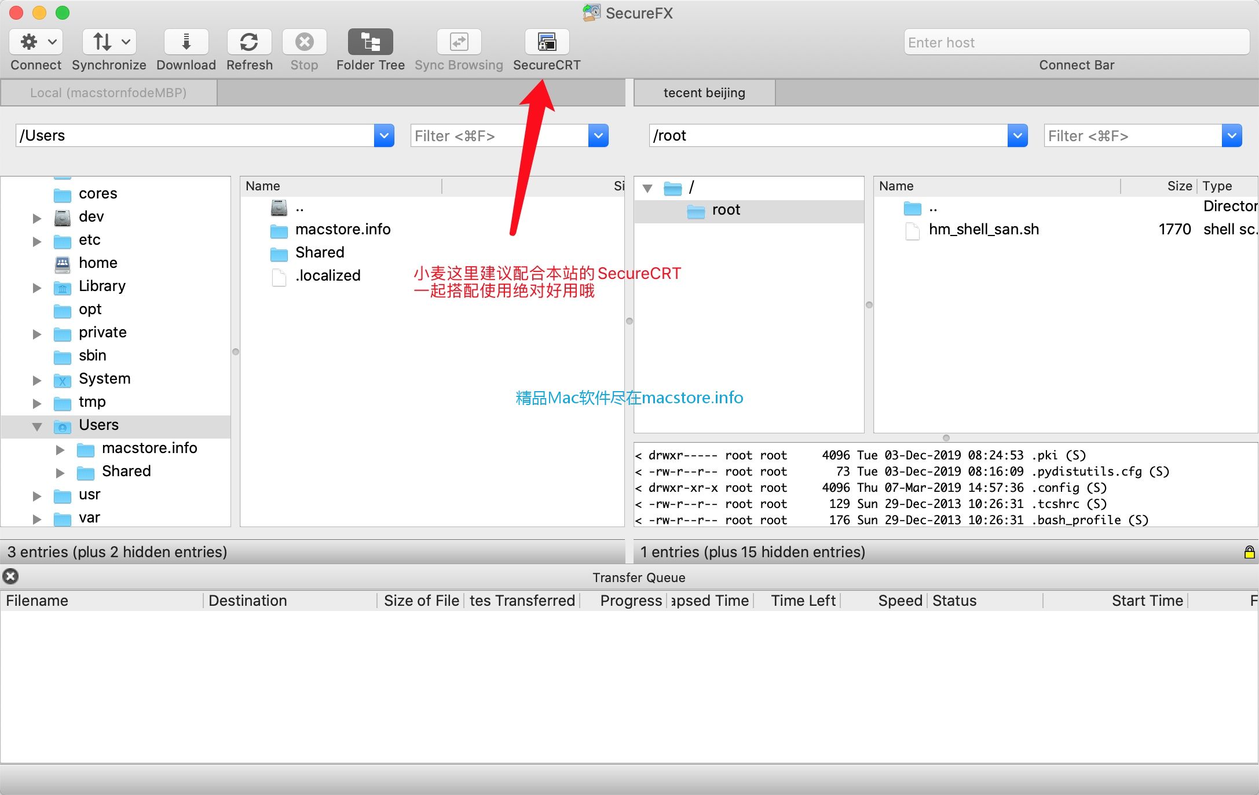Image resolution: width=1259 pixels, height=795 pixels.
Task: Toggle the Sync Browsing button
Action: point(459,42)
